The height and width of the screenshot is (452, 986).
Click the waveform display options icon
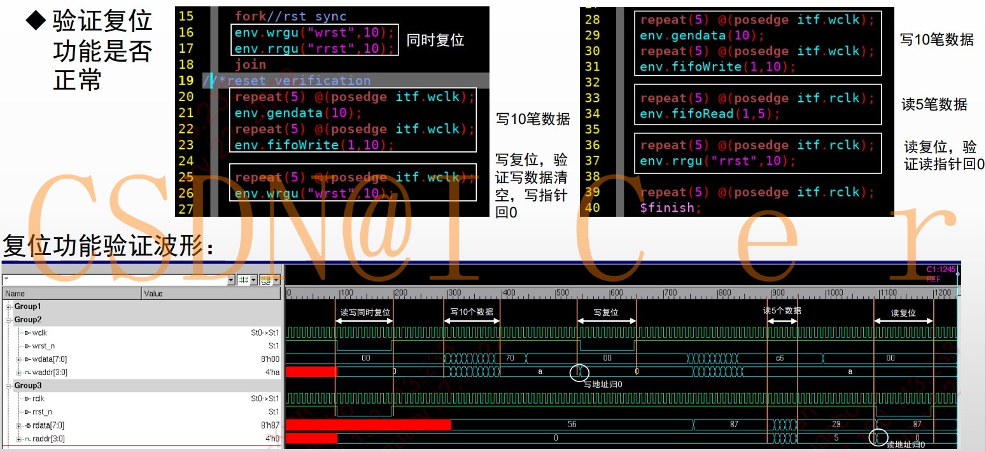[266, 280]
